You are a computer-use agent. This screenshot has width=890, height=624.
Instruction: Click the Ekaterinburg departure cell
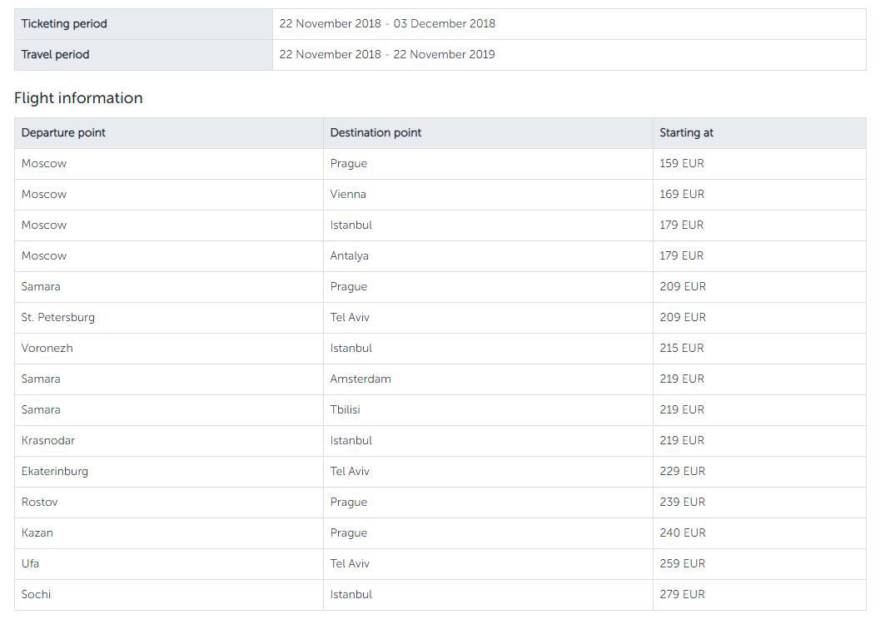point(55,472)
